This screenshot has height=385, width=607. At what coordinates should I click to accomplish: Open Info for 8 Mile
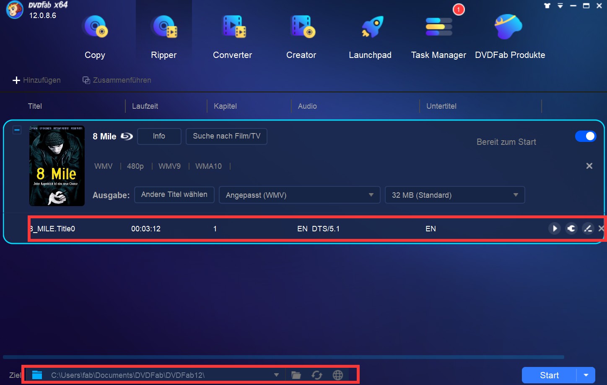(159, 136)
